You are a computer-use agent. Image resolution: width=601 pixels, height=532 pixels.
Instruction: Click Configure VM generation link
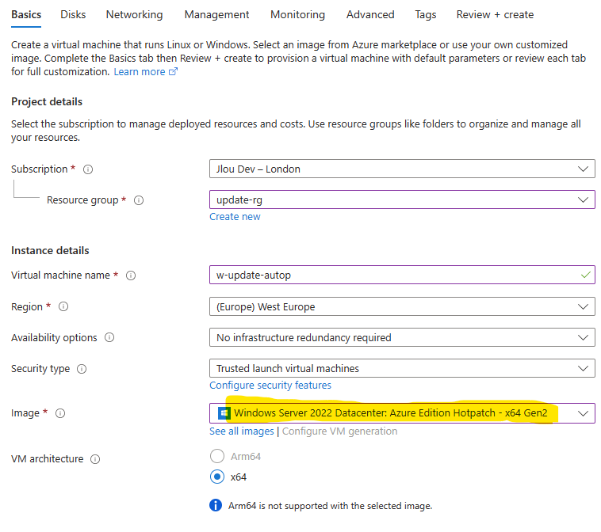(339, 431)
